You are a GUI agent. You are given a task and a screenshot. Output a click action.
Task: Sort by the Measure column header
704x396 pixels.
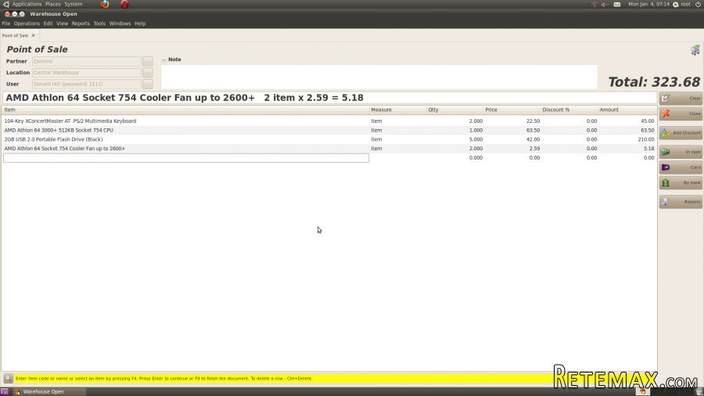coord(398,110)
